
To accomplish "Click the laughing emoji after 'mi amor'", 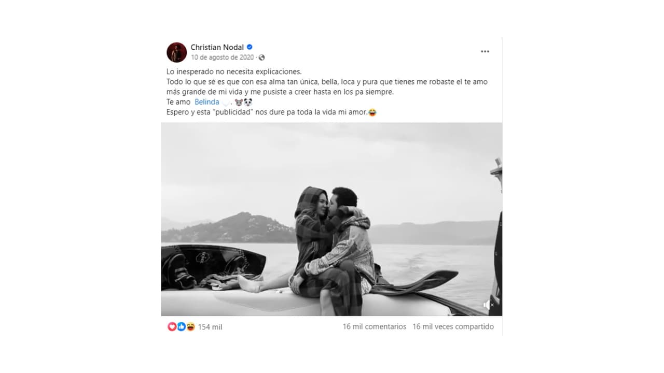I will point(372,112).
